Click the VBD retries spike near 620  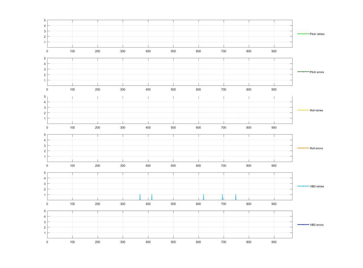click(x=204, y=197)
